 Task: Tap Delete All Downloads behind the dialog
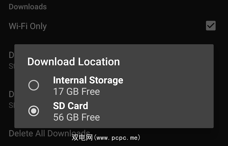tap(49, 133)
